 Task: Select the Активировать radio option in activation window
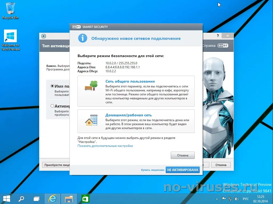[x=52, y=106]
